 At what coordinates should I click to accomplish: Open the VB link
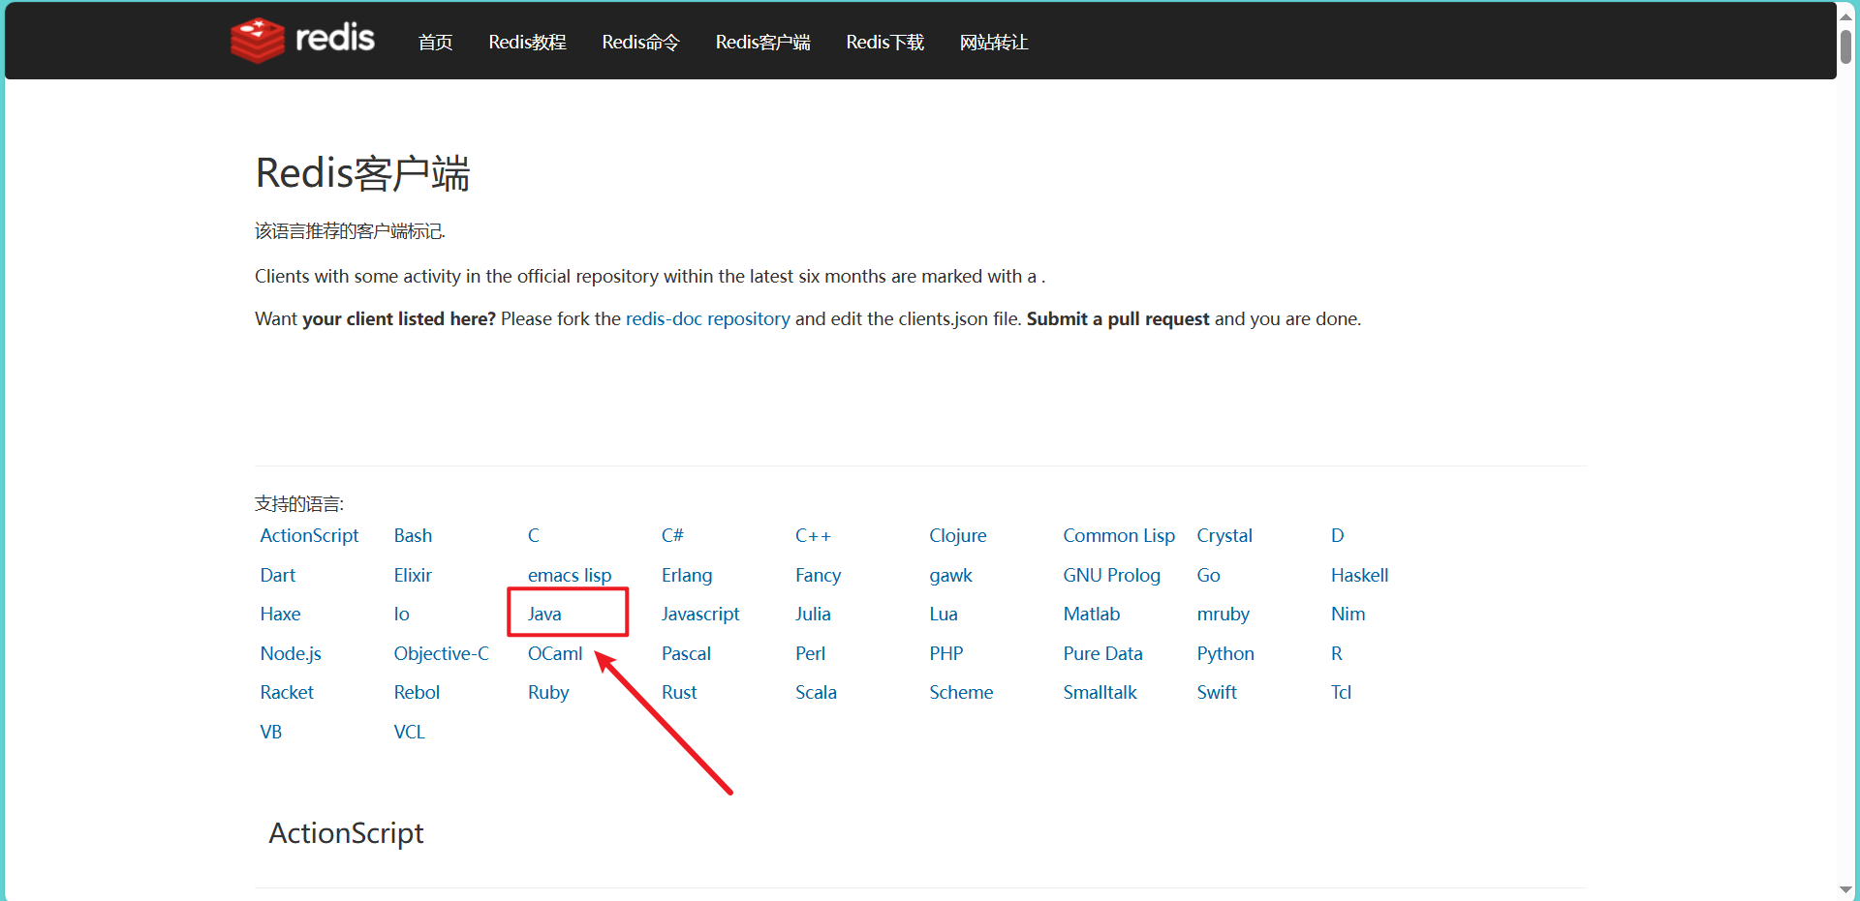[x=271, y=733]
